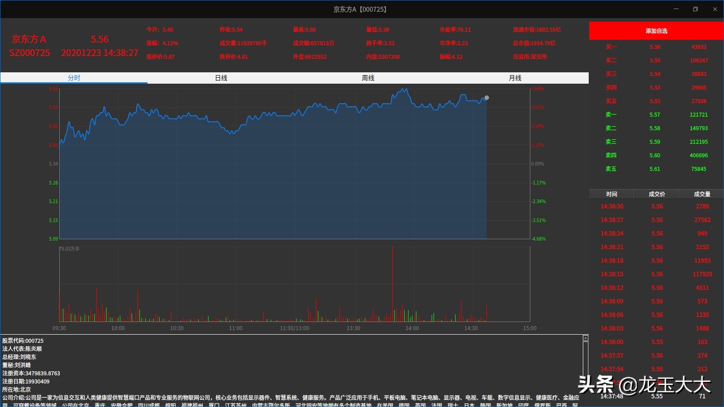This screenshot has width=724, height=407.
Task: Click the 市盈率:76.11 field
Action: point(455,29)
